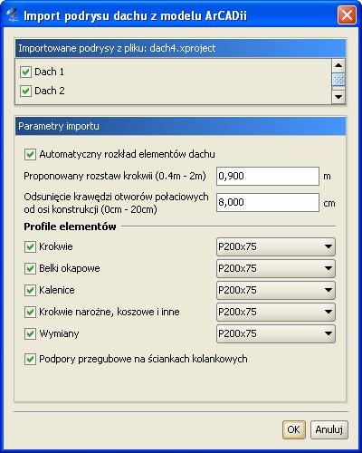Click the Importowane podrysy z pliku header
Viewport: 362px width, 453px height.
coord(180,48)
